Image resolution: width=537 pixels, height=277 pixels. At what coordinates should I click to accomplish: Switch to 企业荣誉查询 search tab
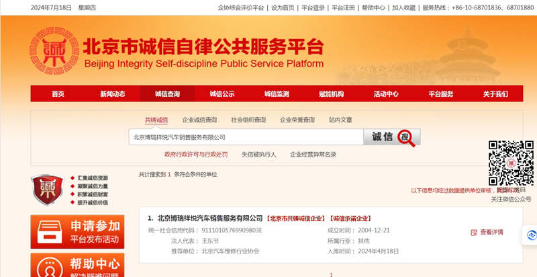(297, 120)
